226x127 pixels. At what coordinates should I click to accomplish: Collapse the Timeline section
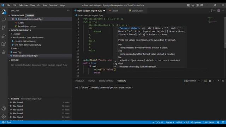(10, 99)
